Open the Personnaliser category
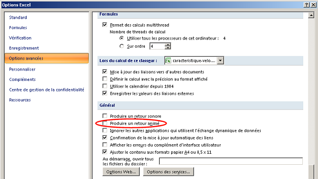318x179 pixels. pyautogui.click(x=22, y=69)
